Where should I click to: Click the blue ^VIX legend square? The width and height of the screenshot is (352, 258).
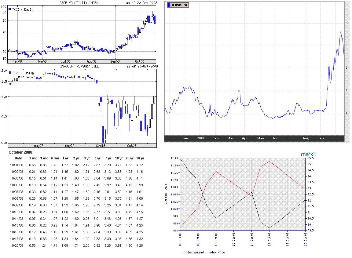9,9
